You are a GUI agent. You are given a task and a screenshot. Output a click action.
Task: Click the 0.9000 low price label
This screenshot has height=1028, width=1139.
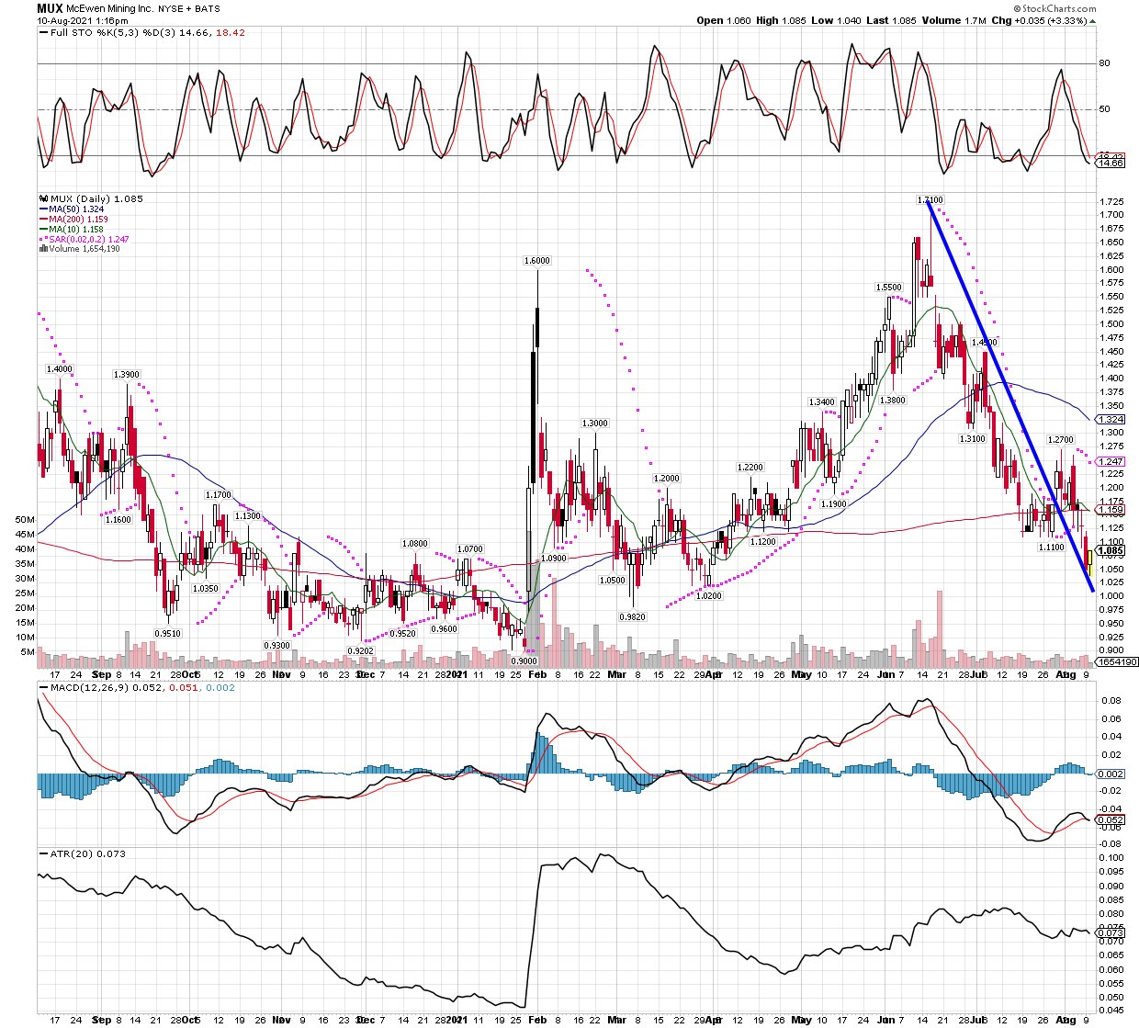tap(524, 661)
